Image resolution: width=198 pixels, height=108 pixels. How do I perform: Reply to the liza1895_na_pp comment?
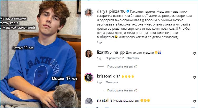click(133, 58)
